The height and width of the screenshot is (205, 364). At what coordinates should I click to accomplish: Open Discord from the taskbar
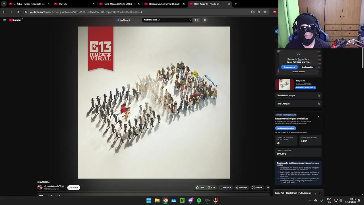click(x=191, y=200)
